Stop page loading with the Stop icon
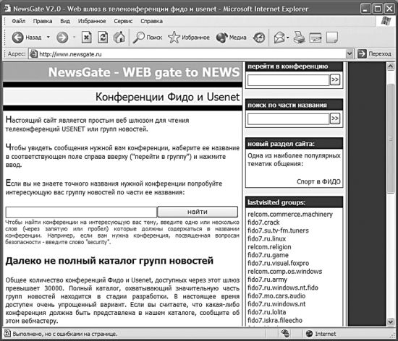 pyautogui.click(x=86, y=38)
